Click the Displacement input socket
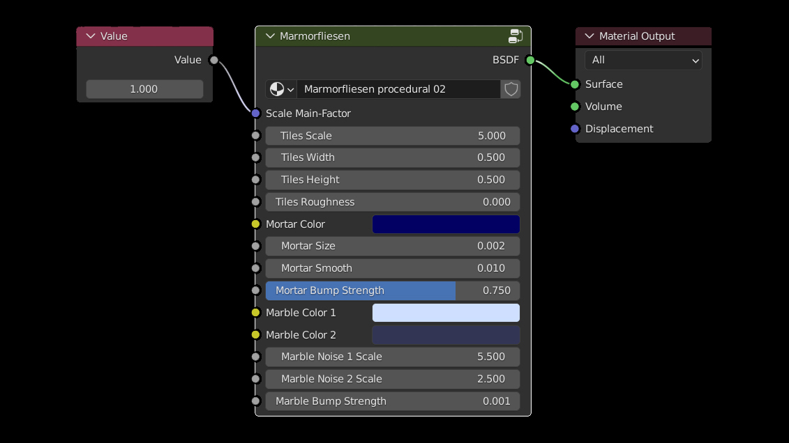 [575, 129]
